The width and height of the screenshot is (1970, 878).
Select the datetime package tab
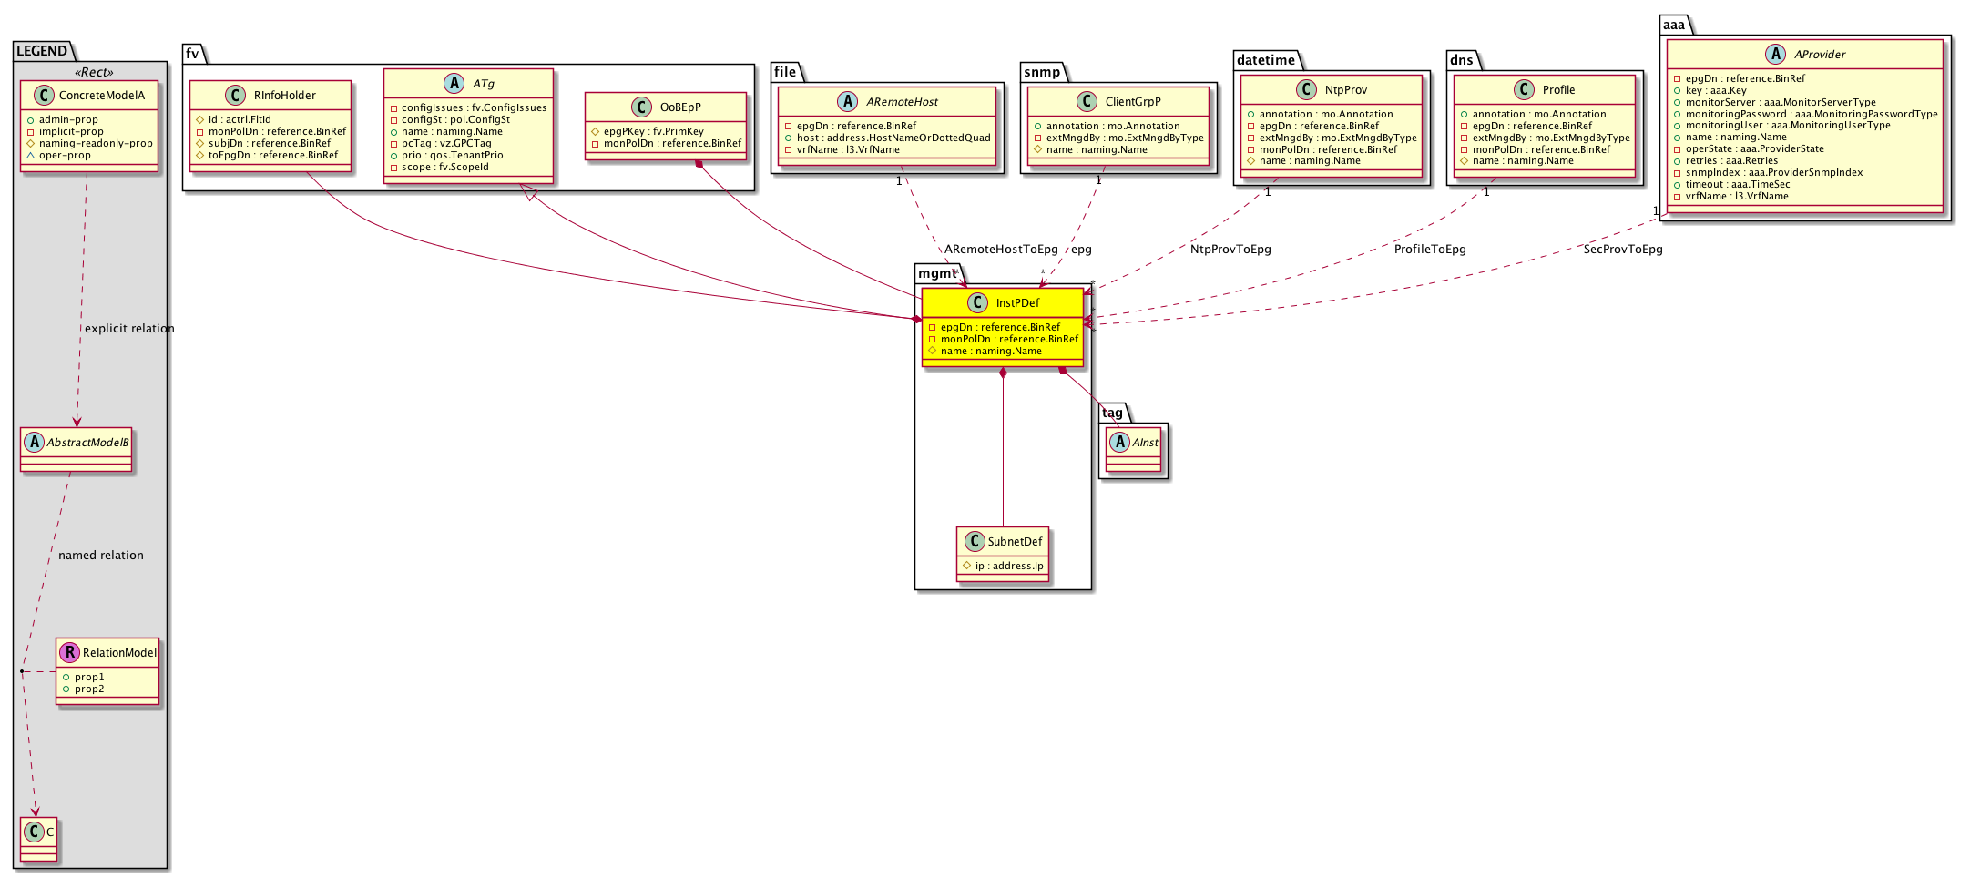(1265, 60)
